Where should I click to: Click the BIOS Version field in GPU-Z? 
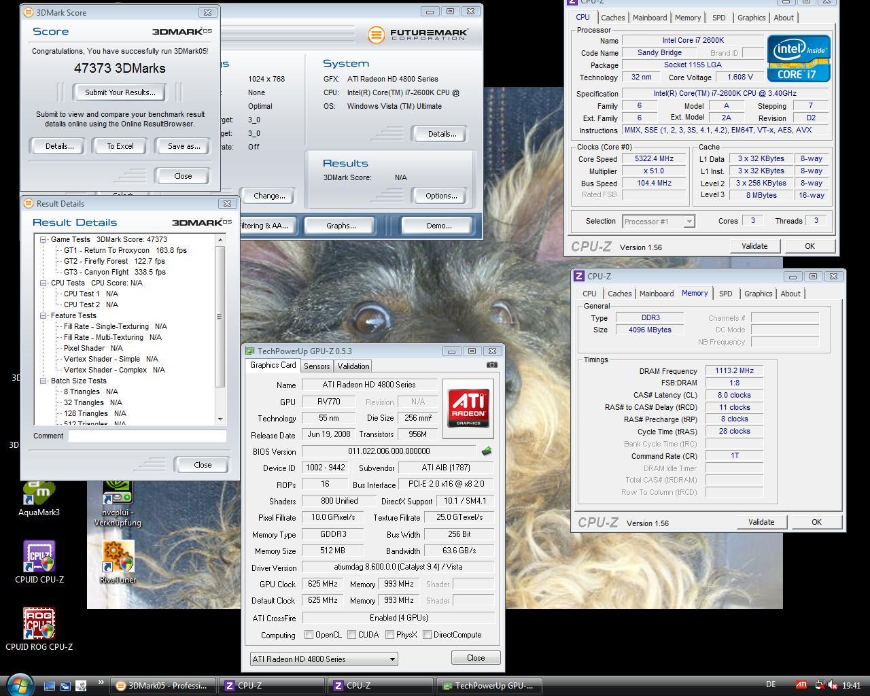pyautogui.click(x=389, y=451)
